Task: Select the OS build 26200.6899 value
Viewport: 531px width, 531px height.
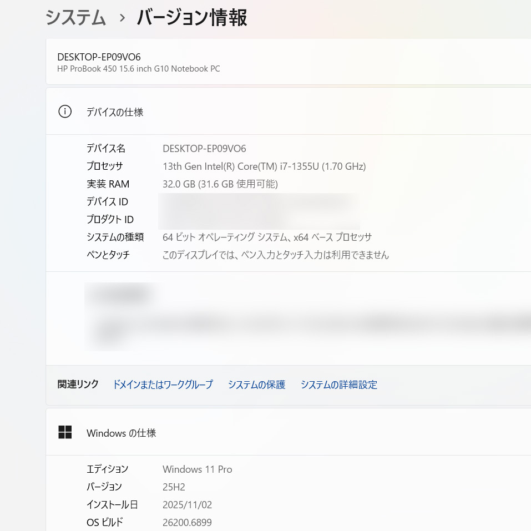Action: tap(188, 523)
